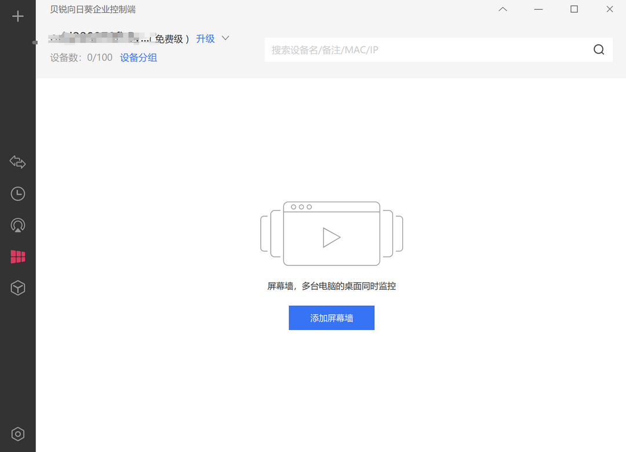Click the customer service headset icon
Screen dimensions: 626x452
tap(17, 225)
